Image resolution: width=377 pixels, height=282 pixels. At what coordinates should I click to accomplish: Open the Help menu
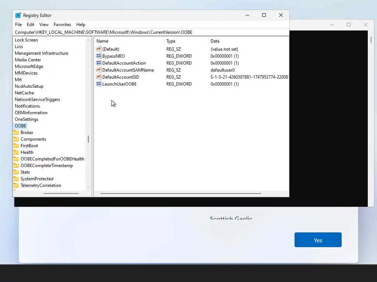pos(81,25)
